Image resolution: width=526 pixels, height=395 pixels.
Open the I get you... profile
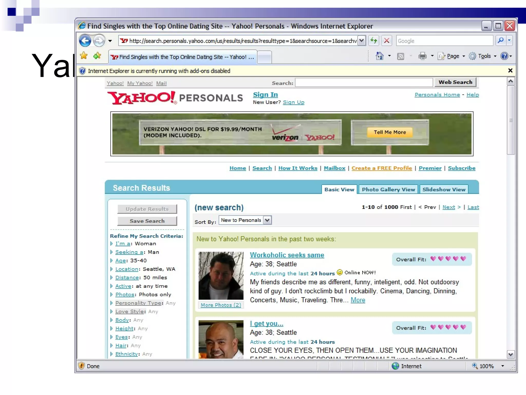267,324
